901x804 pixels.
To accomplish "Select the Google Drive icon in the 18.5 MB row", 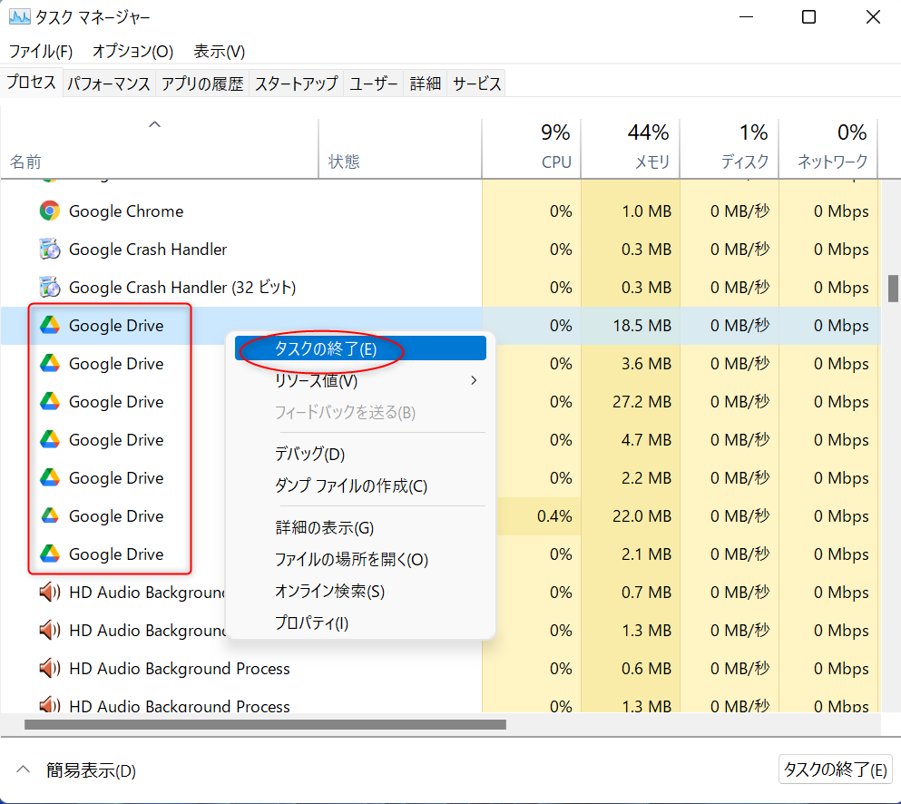I will tap(50, 325).
